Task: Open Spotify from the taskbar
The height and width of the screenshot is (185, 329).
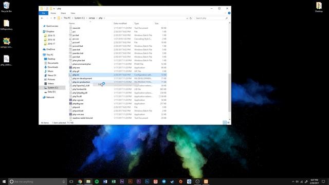Action: coord(97,181)
